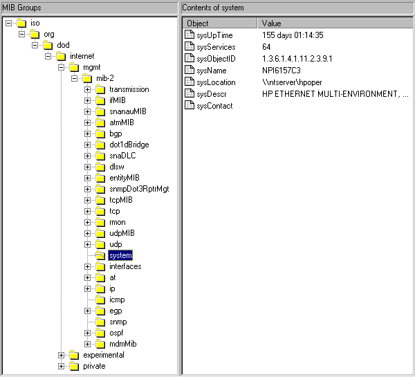Click the value NPI6157C3
The image size is (415, 377).
(282, 71)
